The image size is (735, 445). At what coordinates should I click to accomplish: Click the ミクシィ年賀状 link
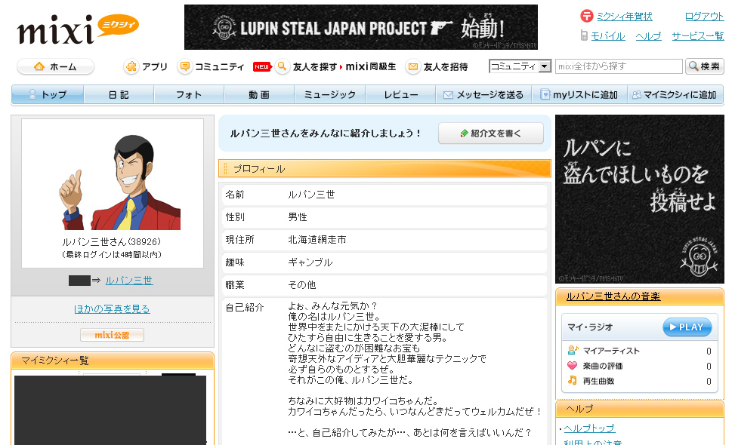coord(625,17)
